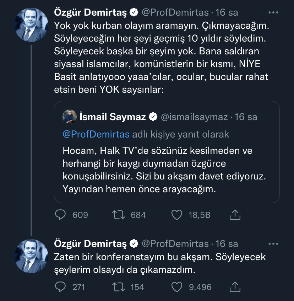Open the first tweet's 16 sa timestamp
The image size is (294, 301).
pyautogui.click(x=227, y=12)
